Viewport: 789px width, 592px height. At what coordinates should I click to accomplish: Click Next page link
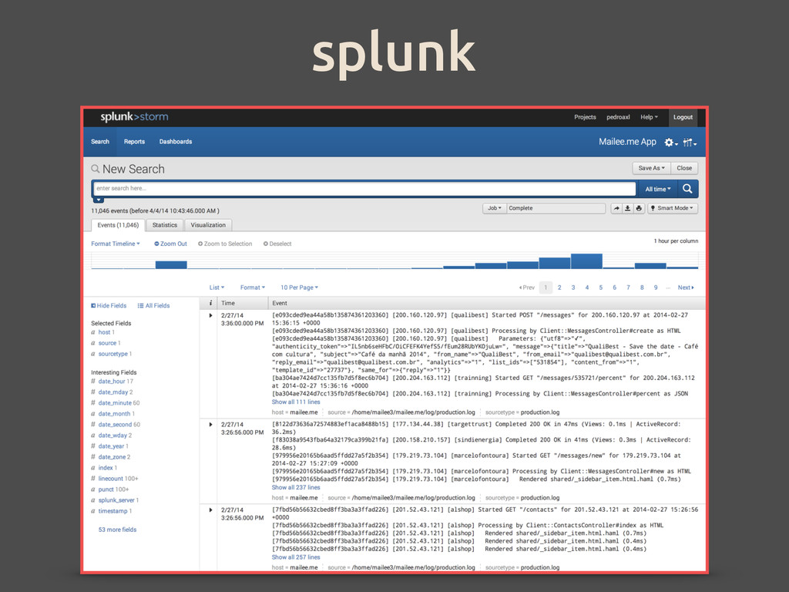[685, 288]
